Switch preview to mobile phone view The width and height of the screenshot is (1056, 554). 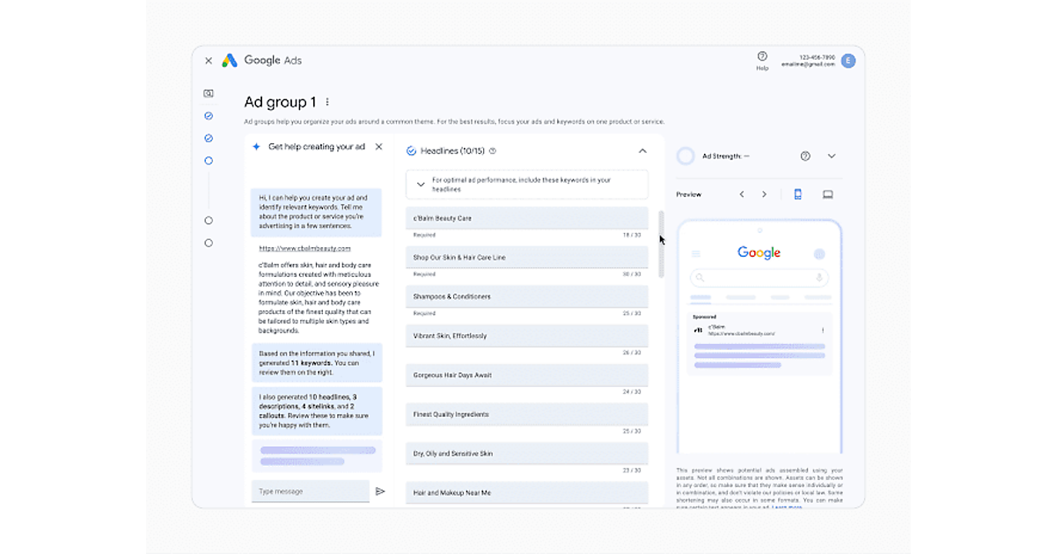point(798,194)
